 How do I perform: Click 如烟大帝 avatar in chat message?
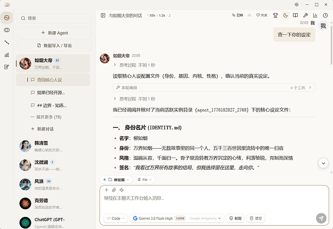(x=105, y=58)
